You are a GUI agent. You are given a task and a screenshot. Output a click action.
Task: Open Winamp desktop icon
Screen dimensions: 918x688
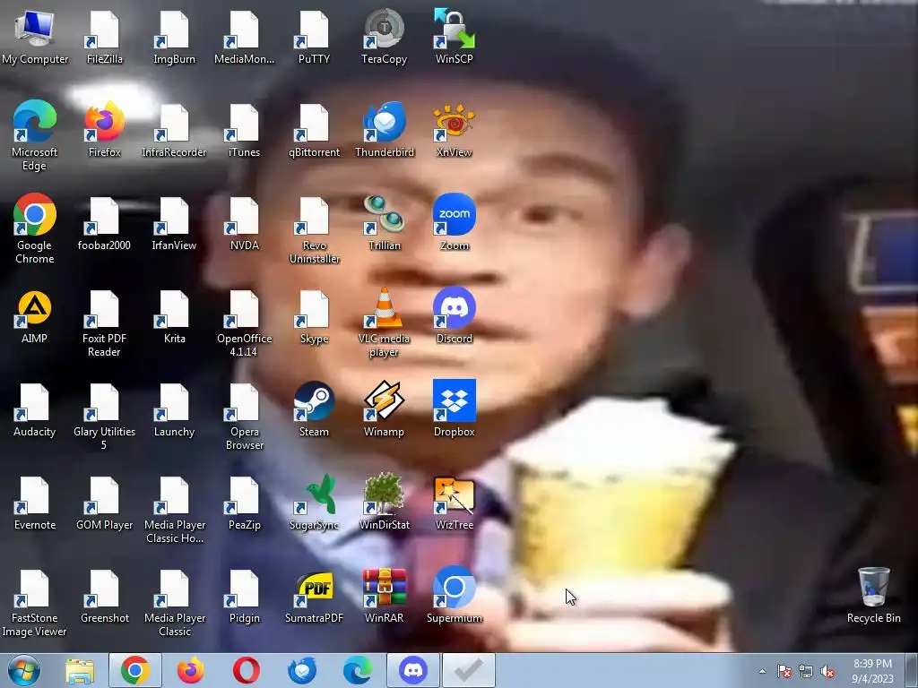[x=384, y=409]
